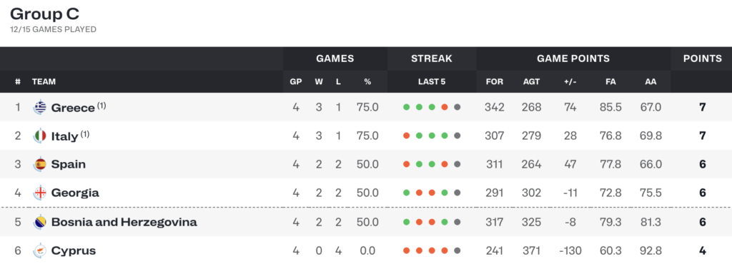The image size is (732, 264).
Task: Click the LAST 5 streak header
Action: point(432,81)
